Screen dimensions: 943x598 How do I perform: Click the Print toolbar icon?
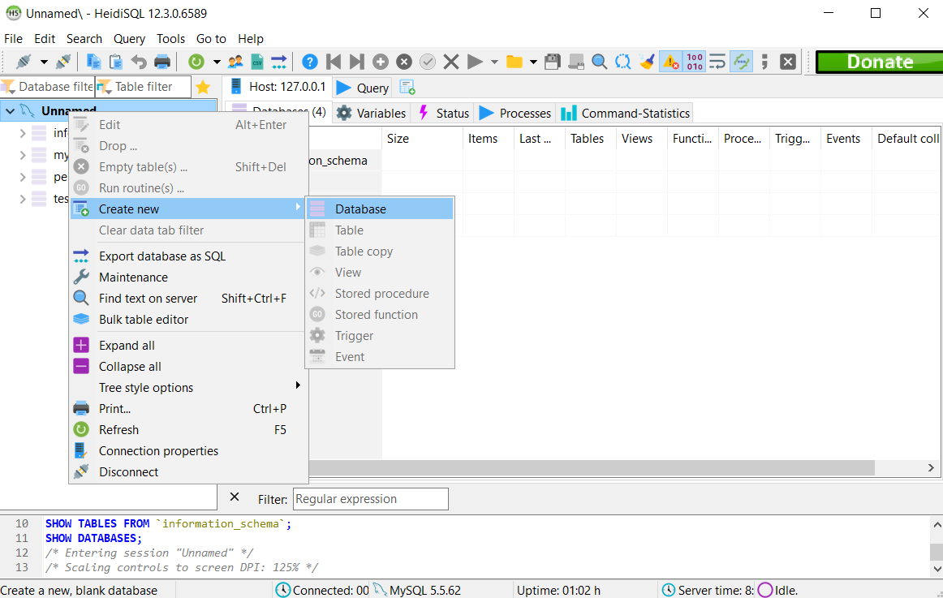[x=161, y=62]
